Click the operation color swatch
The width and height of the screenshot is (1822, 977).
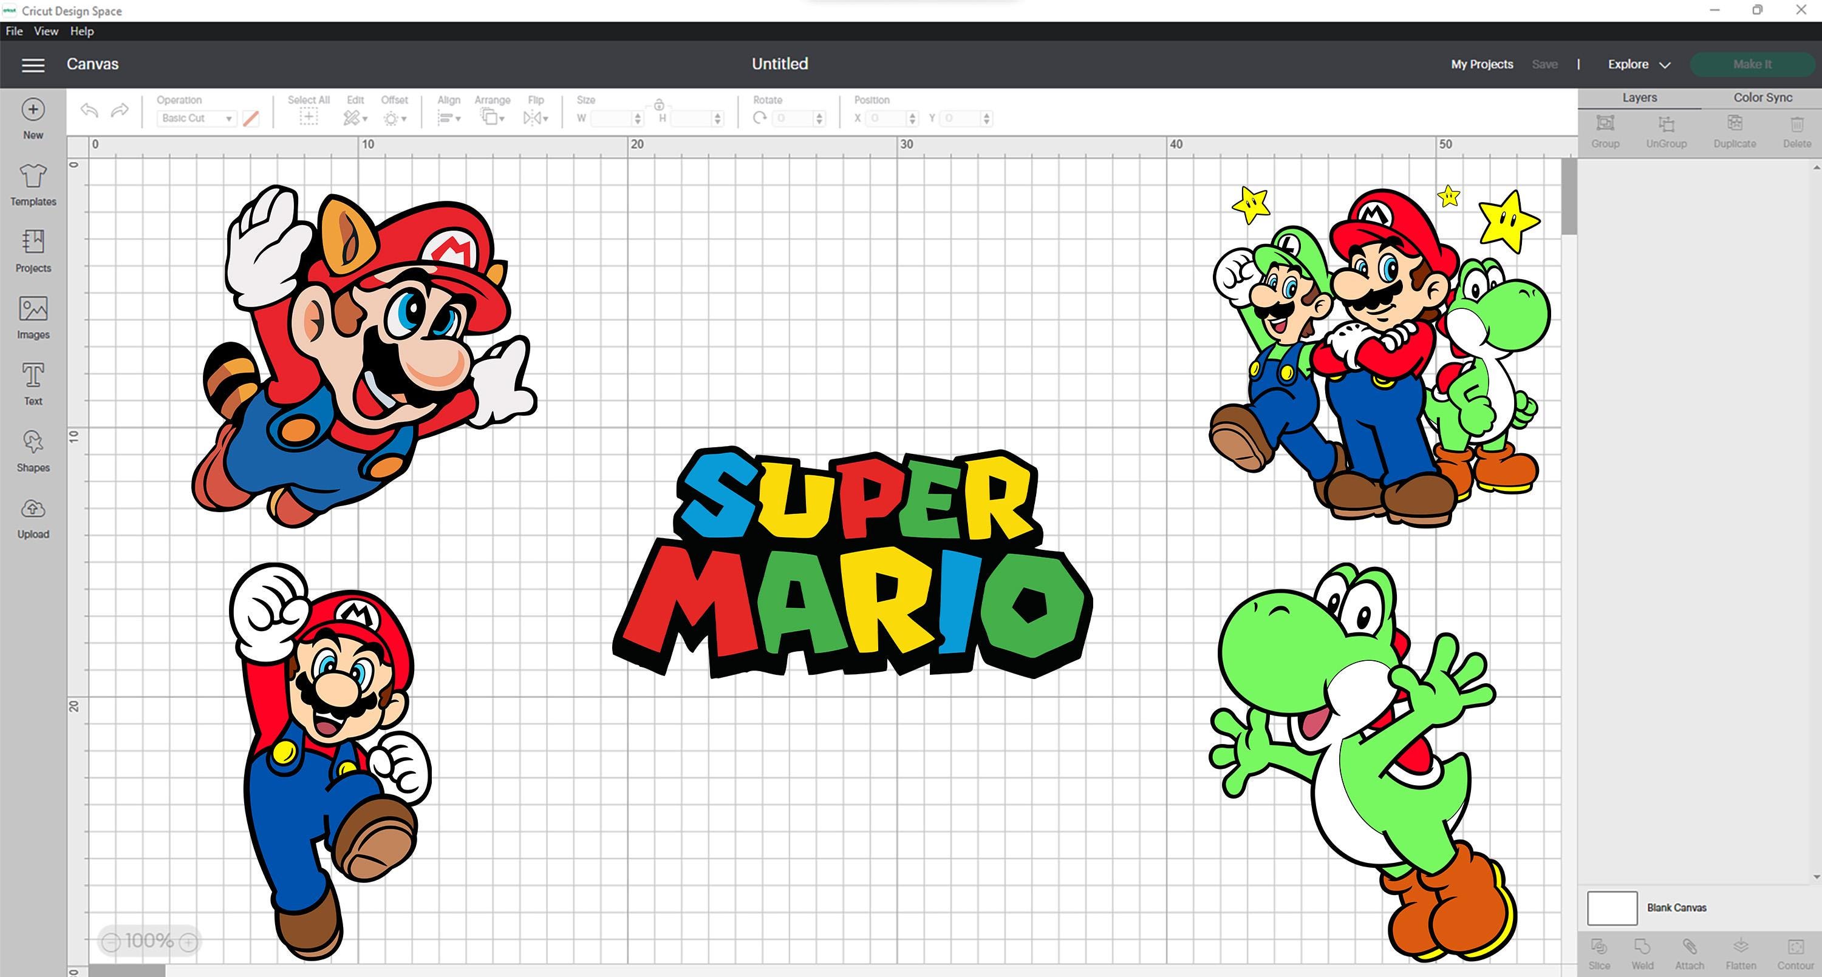(x=250, y=118)
